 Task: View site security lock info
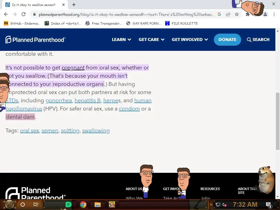coord(34,14)
